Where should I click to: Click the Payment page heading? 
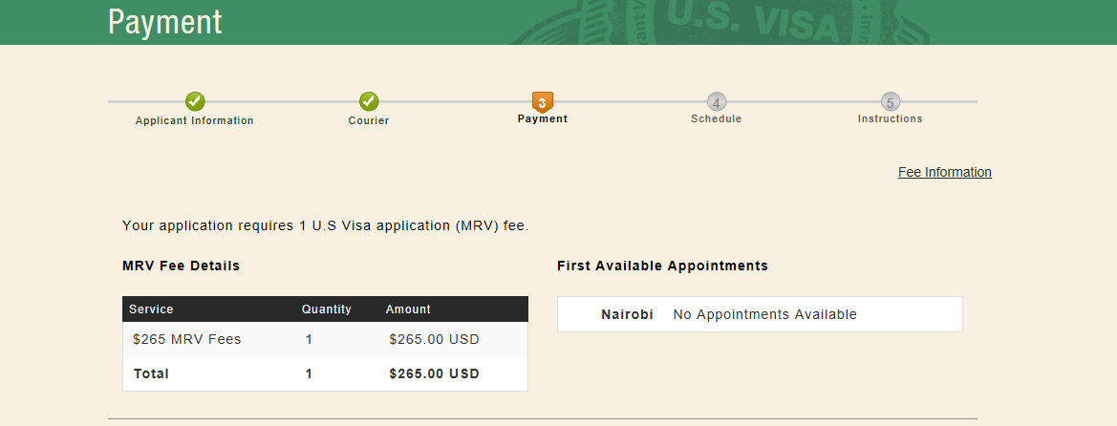pyautogui.click(x=165, y=22)
